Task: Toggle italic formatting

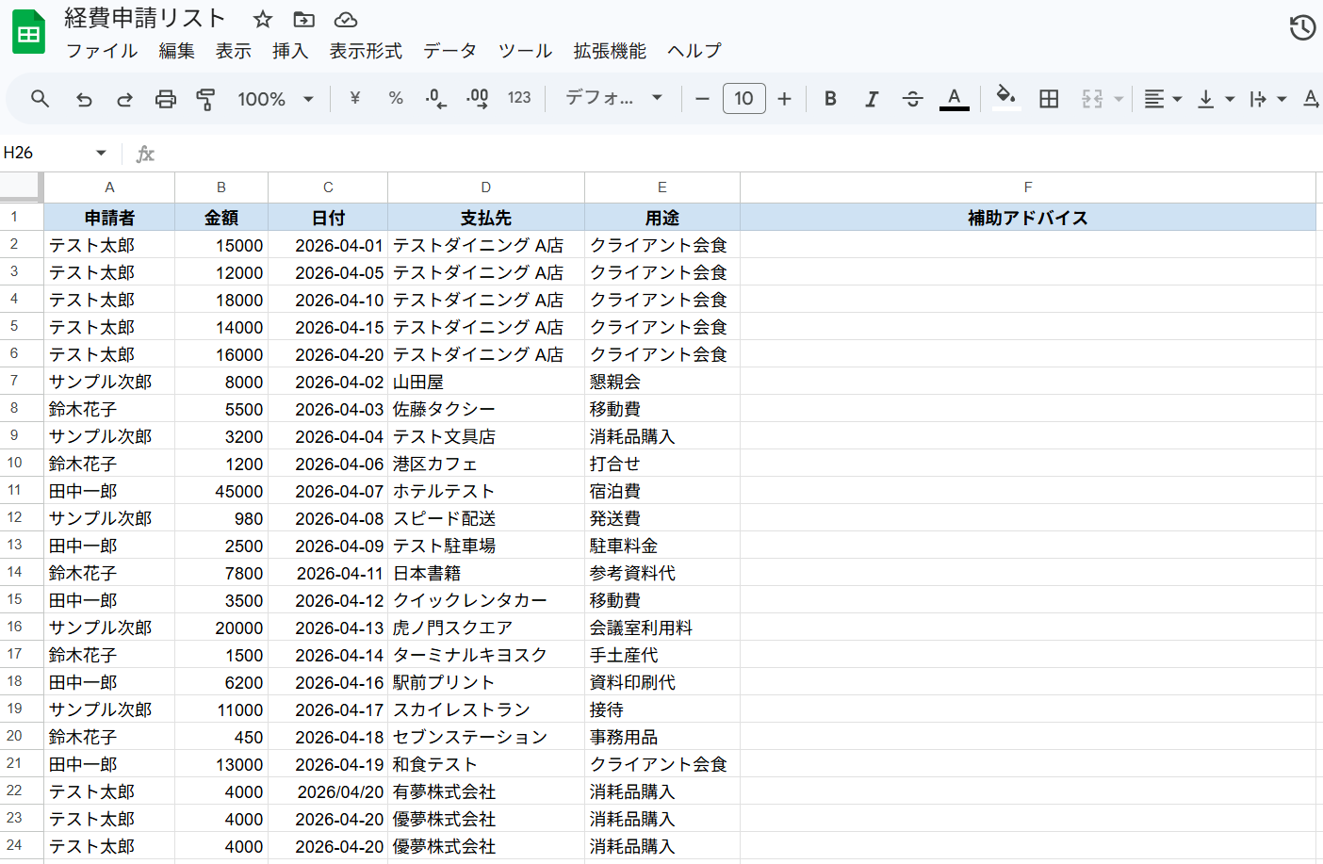Action: (x=872, y=98)
